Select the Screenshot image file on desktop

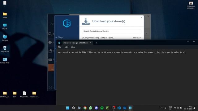click(x=191, y=5)
